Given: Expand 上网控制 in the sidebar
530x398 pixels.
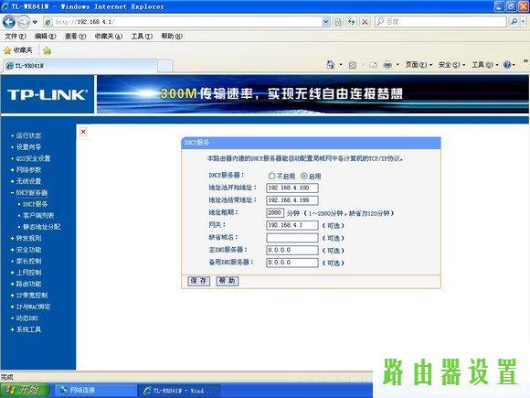Looking at the screenshot, I should click(x=28, y=273).
